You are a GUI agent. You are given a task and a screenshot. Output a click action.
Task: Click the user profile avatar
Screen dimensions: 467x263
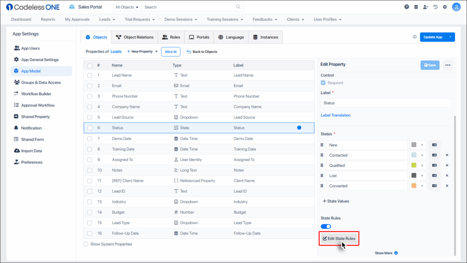coord(456,7)
